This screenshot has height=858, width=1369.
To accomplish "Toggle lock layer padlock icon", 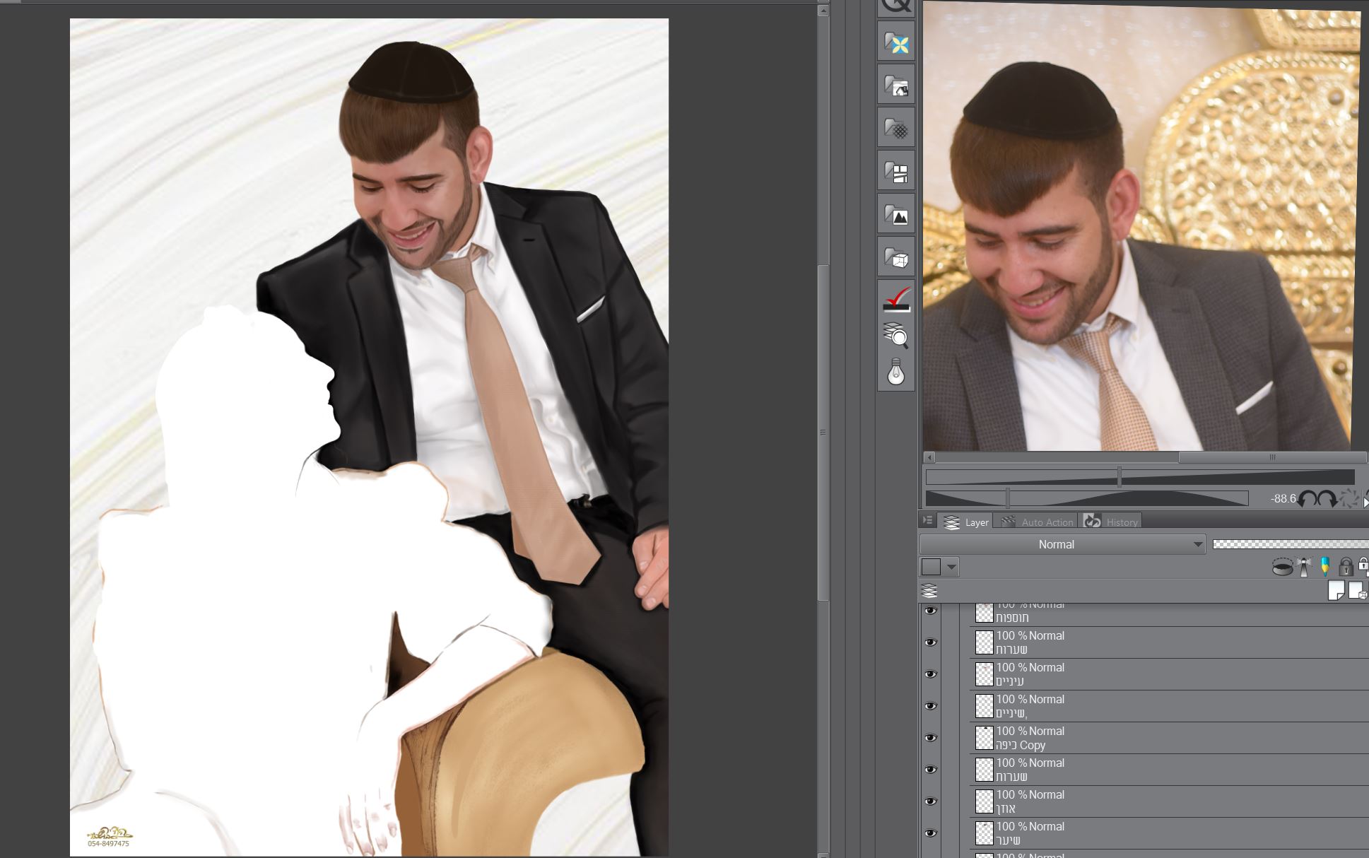I will [1345, 567].
